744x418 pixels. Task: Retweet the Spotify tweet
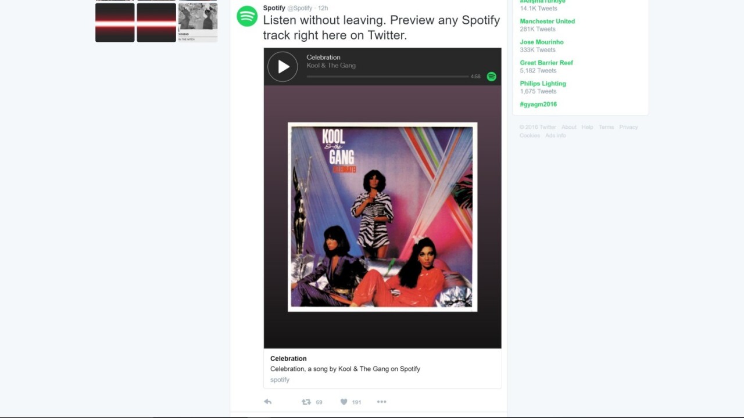(x=306, y=402)
